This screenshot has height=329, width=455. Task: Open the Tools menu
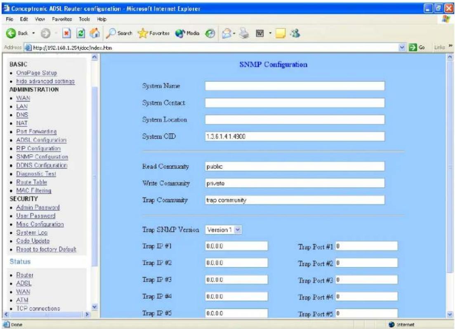pyautogui.click(x=84, y=19)
